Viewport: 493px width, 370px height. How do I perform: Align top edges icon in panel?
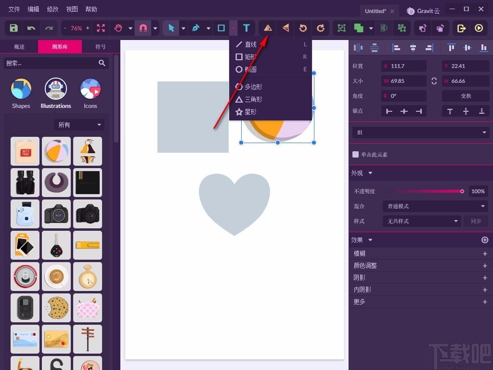tap(451, 48)
